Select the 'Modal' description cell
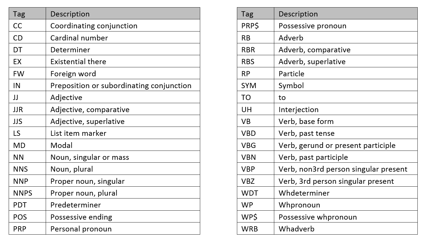The image size is (429, 243). [61, 145]
